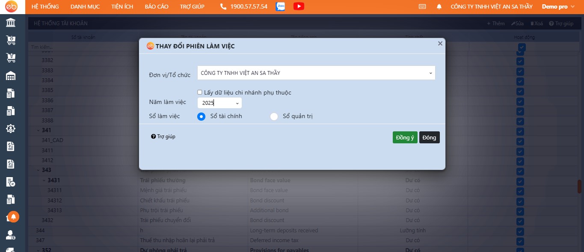Viewport: 584px width, 252px height.
Task: Open the Năm làm việc year dropdown
Action: (x=219, y=103)
